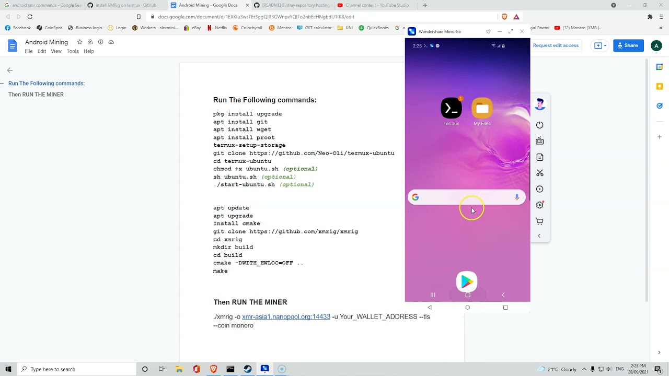Click Request edit access button

556,45
